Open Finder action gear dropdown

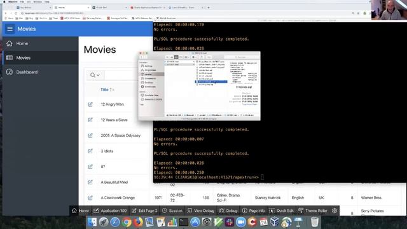point(194,57)
